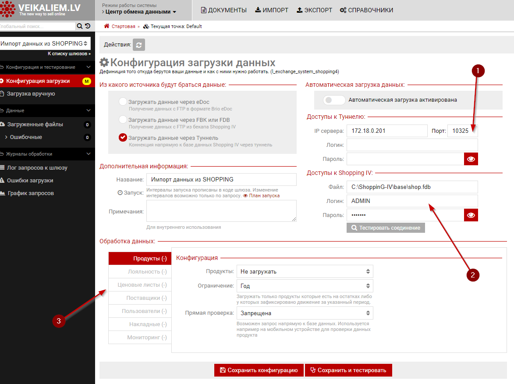Open the ДОКУМЕНТЫ menu
Image resolution: width=514 pixels, height=384 pixels.
223,10
